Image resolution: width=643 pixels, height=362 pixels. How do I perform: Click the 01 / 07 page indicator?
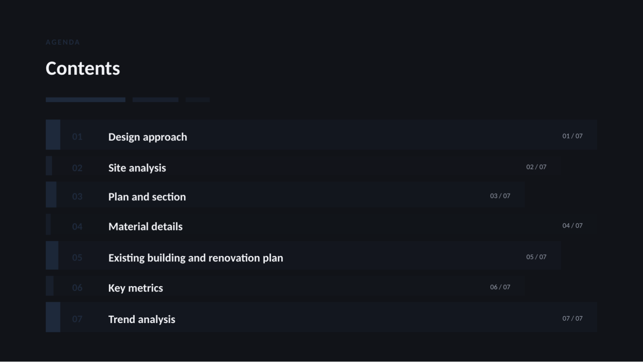[x=572, y=136]
